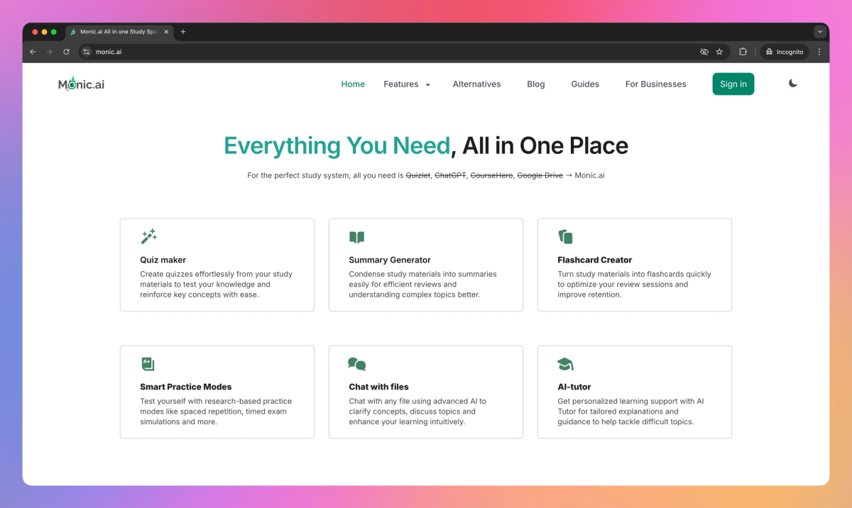Click the Sign in button
Screen dimensions: 852x508
(x=733, y=84)
